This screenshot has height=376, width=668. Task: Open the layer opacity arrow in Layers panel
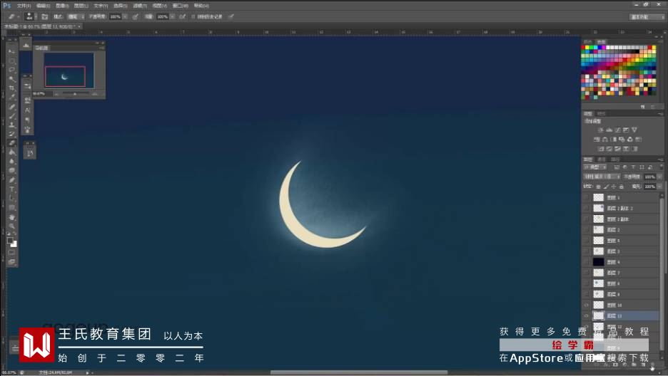(x=659, y=177)
